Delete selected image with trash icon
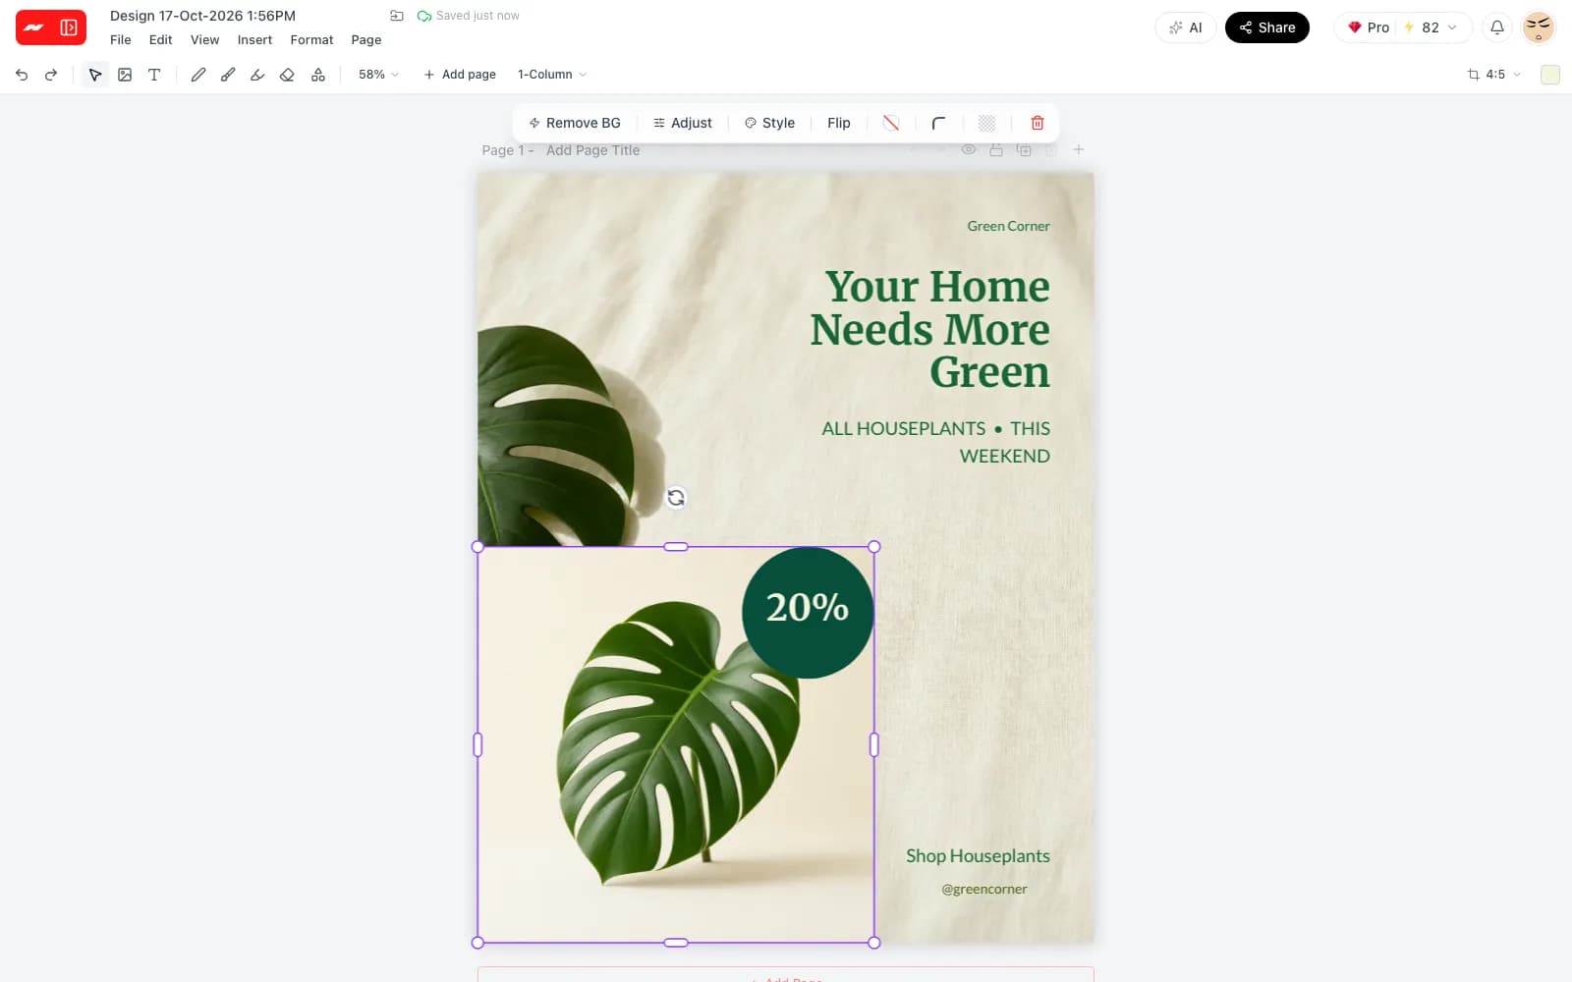 1038,123
